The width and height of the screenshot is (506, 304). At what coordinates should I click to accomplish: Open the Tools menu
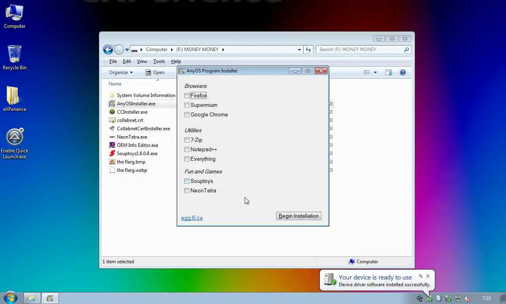159,61
